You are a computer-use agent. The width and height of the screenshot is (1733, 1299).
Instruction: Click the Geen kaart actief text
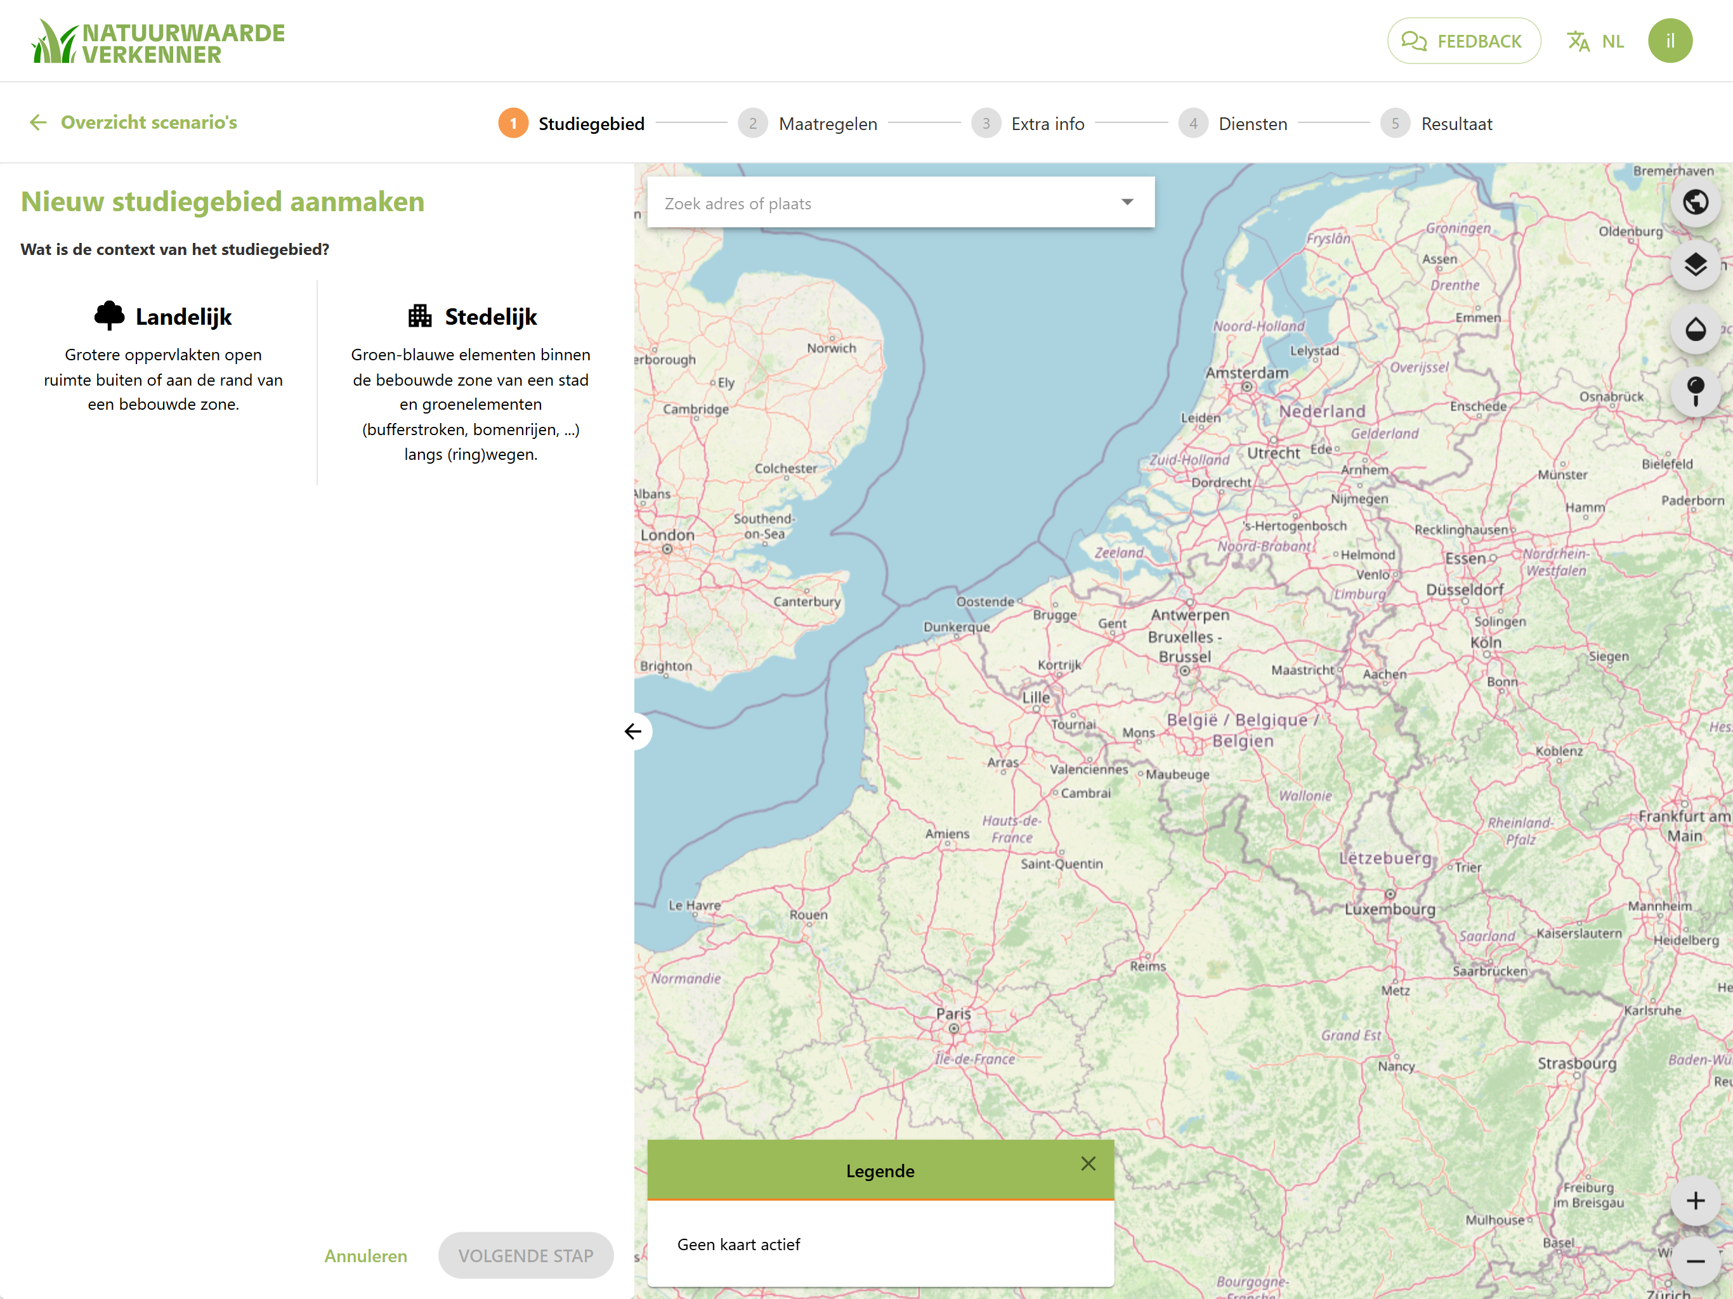tap(739, 1245)
